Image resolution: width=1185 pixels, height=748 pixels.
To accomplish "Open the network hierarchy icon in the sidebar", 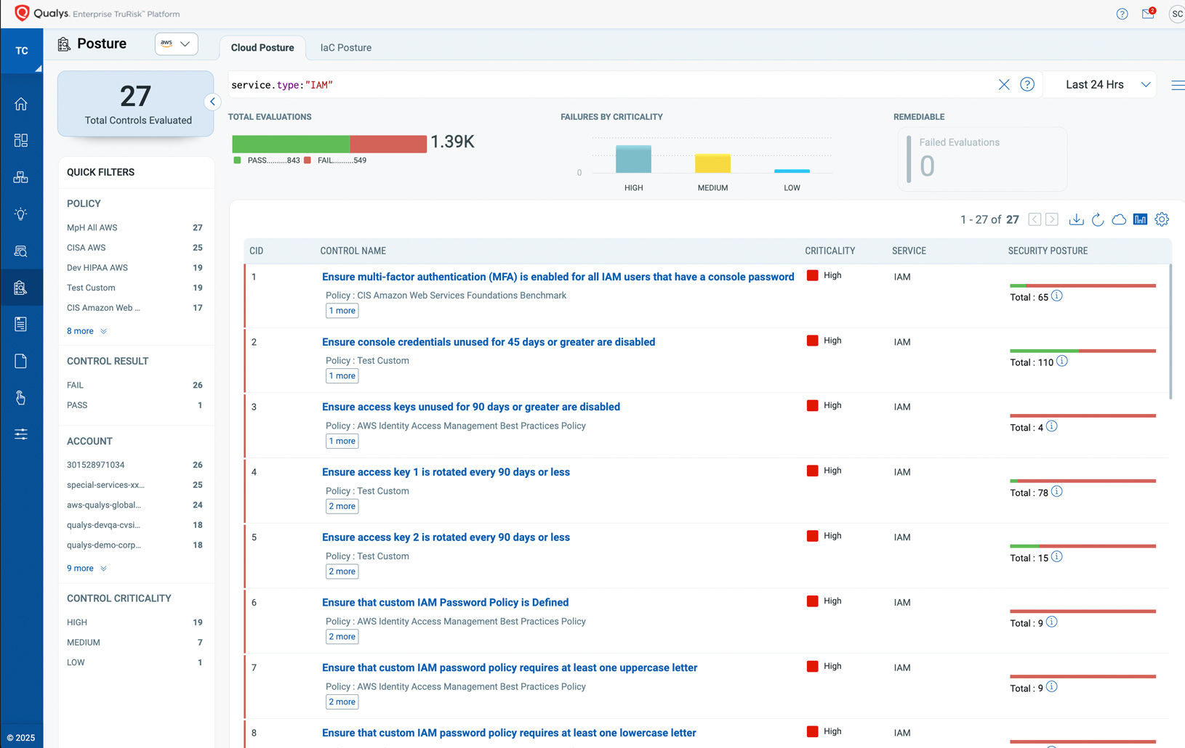I will click(21, 177).
